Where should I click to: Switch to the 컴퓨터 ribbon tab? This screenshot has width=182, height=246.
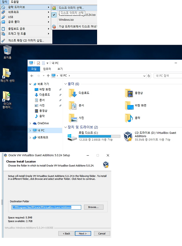click(x=47, y=69)
